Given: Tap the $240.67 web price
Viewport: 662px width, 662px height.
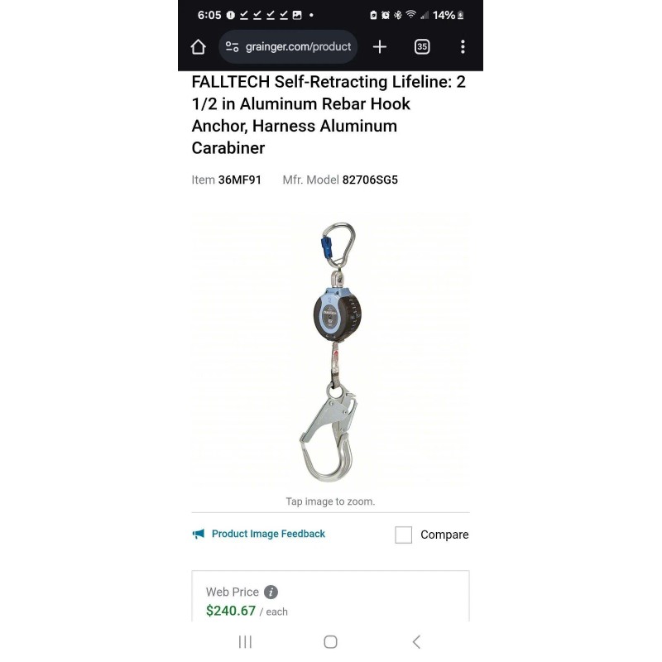Looking at the screenshot, I should coord(231,611).
